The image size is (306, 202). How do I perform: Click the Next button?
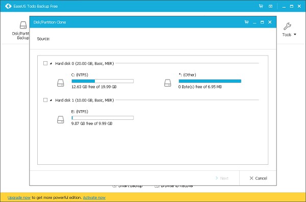[x=222, y=178]
